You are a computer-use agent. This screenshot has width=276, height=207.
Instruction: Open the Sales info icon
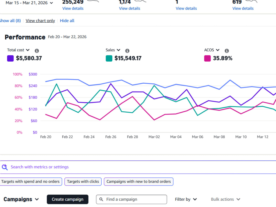coord(127,51)
